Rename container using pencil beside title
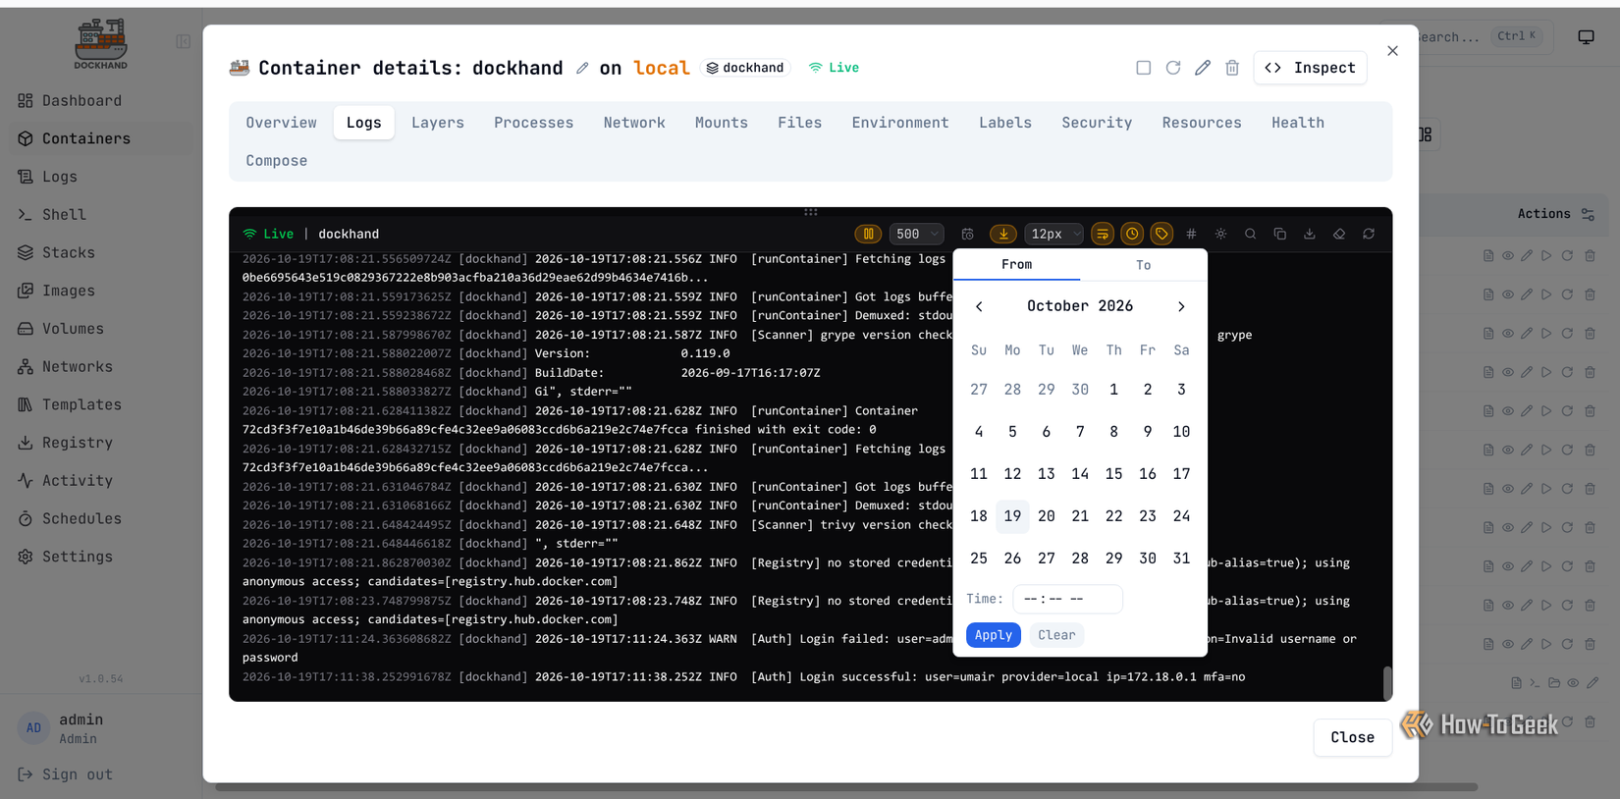1620x799 pixels. click(582, 68)
